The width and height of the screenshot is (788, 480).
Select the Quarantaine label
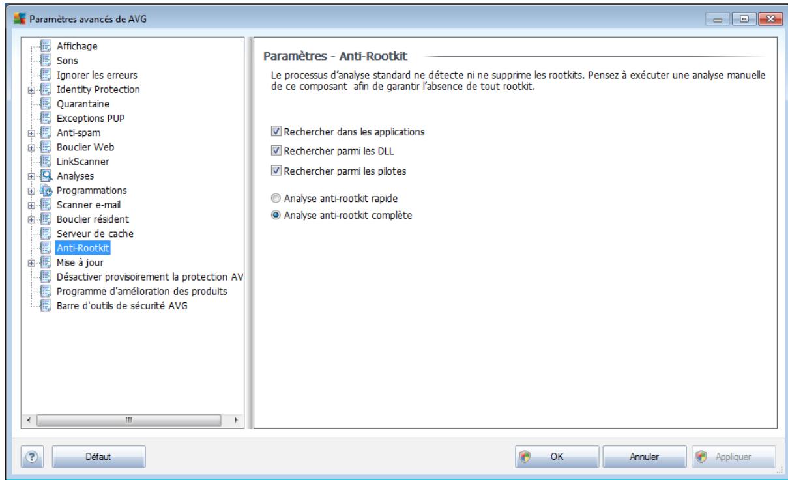pos(82,104)
